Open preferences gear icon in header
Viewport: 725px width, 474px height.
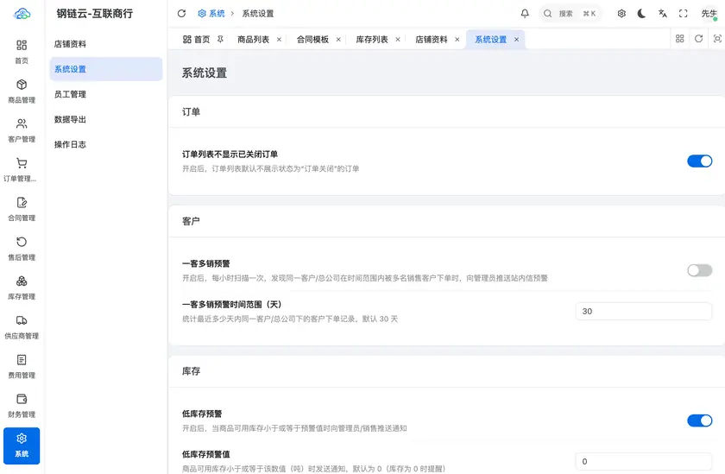point(621,14)
